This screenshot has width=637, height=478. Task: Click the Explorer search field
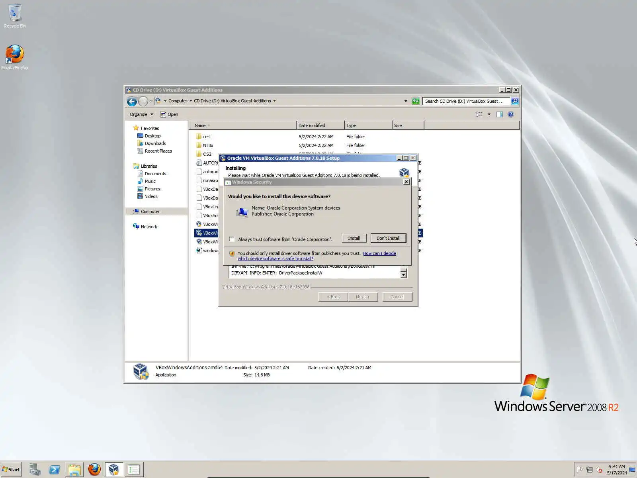[466, 101]
